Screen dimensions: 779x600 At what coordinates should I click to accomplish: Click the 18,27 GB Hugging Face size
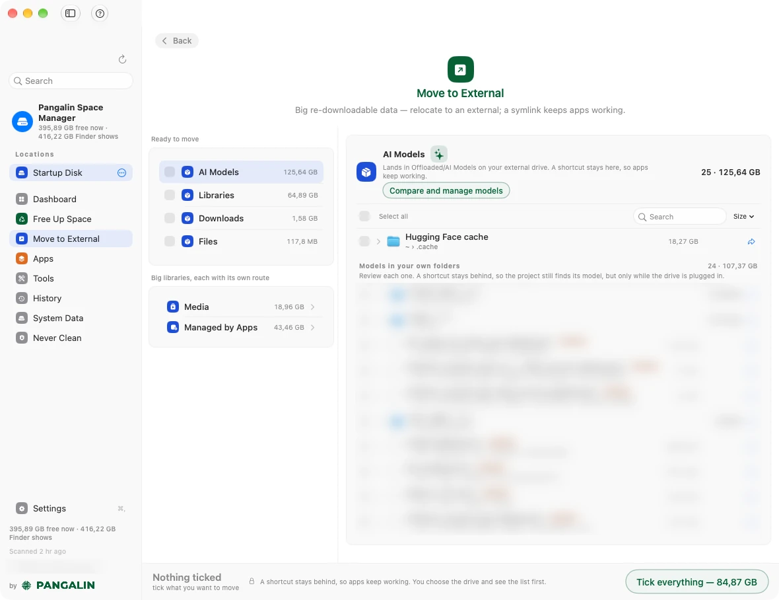click(x=683, y=242)
